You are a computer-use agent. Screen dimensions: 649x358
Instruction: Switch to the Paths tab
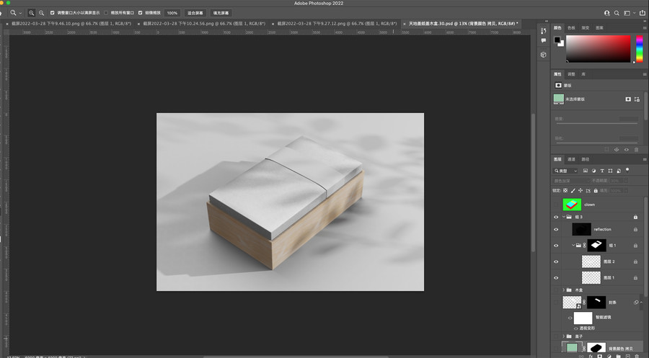(x=586, y=159)
